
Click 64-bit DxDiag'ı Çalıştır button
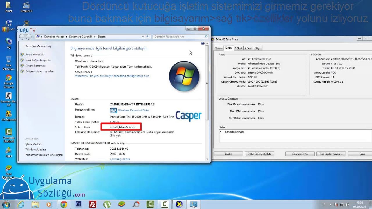[x=260, y=154]
